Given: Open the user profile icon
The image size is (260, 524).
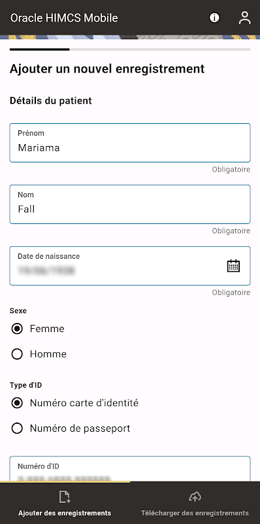Looking at the screenshot, I should 245,18.
